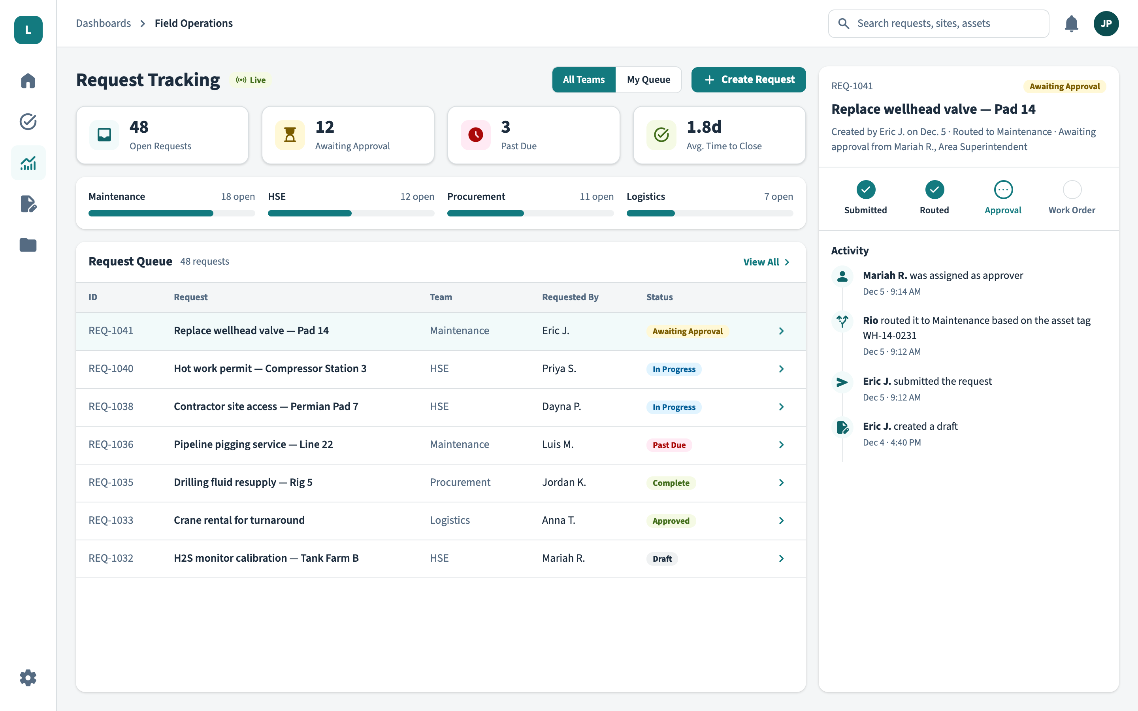Image resolution: width=1138 pixels, height=711 pixels.
Task: Click the Logistics progress bar
Action: pos(710,213)
